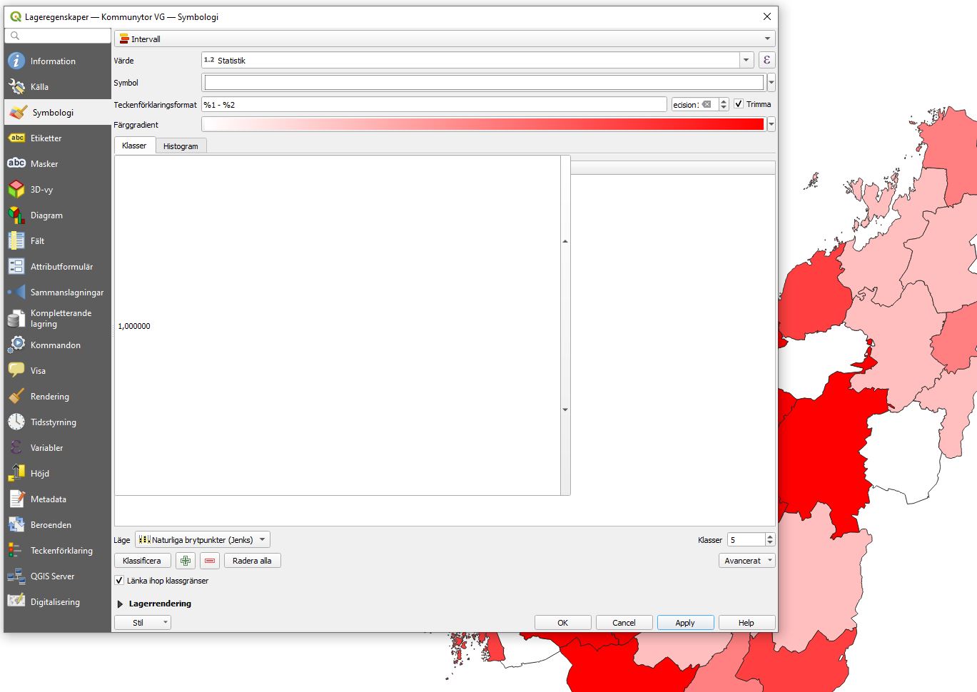Select the Diagram panel icon

(x=16, y=215)
